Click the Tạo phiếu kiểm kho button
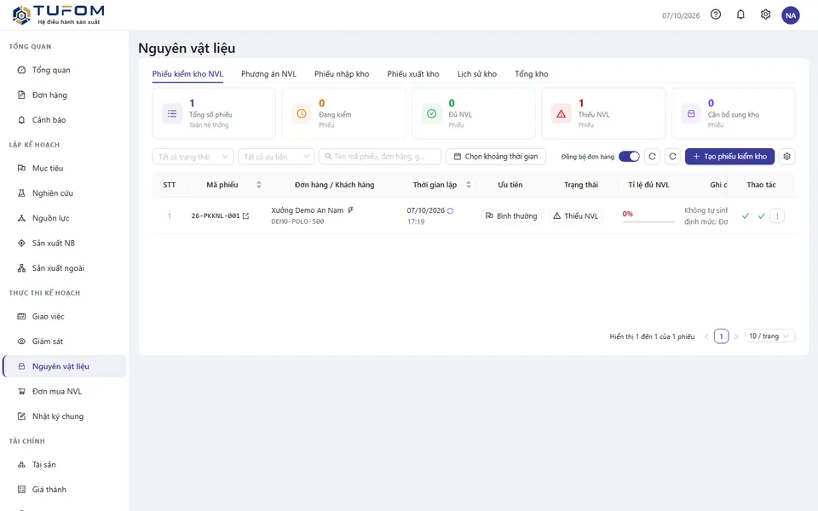818x511 pixels. click(730, 157)
